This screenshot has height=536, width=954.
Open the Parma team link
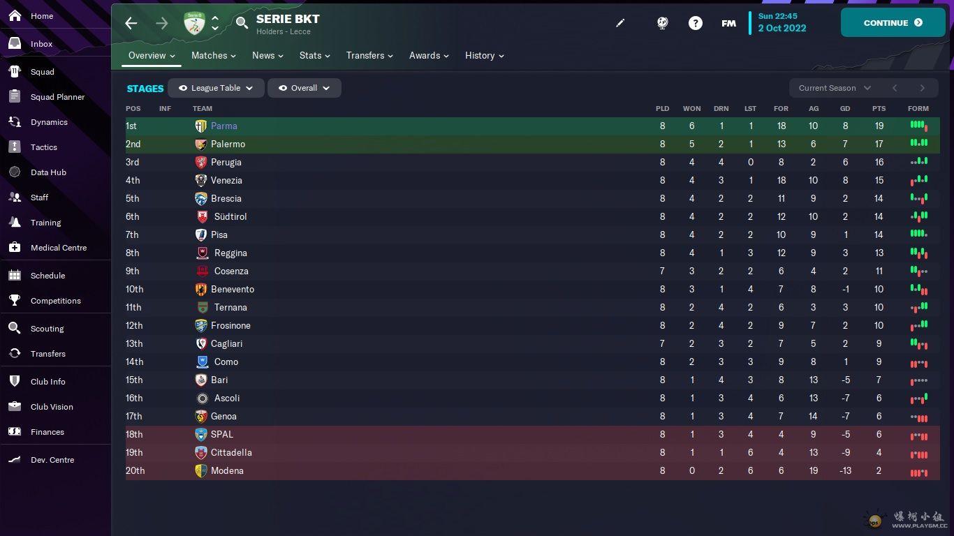click(224, 126)
